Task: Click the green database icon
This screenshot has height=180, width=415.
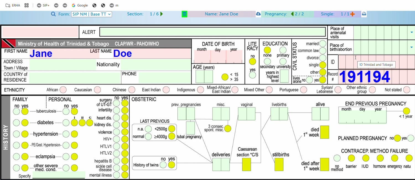Action: pyautogui.click(x=184, y=14)
